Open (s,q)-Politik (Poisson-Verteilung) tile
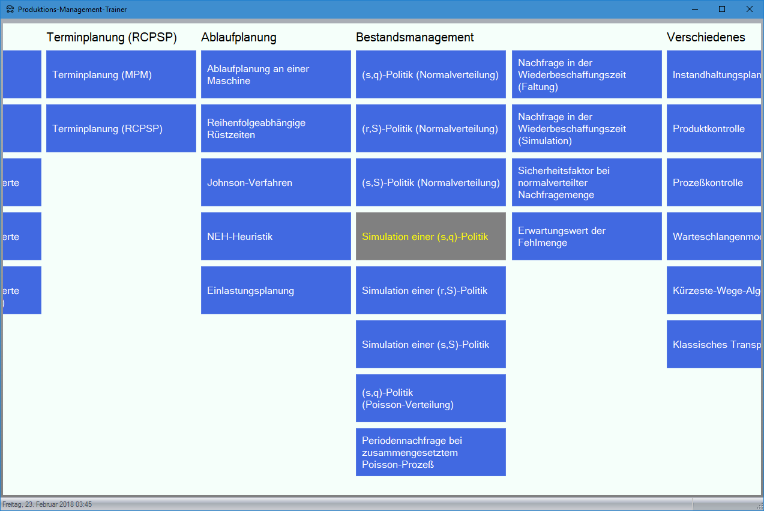The height and width of the screenshot is (511, 764). 430,398
